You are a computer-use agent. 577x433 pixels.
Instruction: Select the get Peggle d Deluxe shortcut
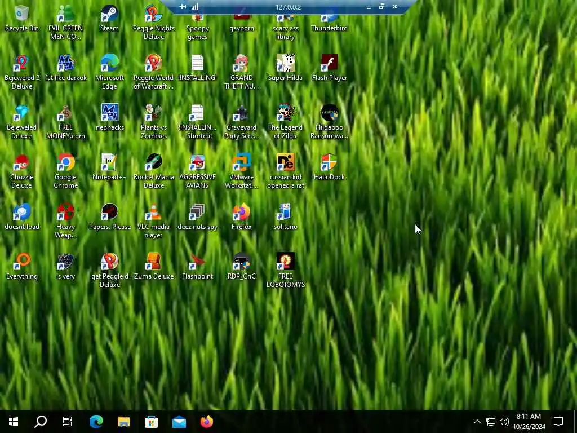[x=109, y=271]
